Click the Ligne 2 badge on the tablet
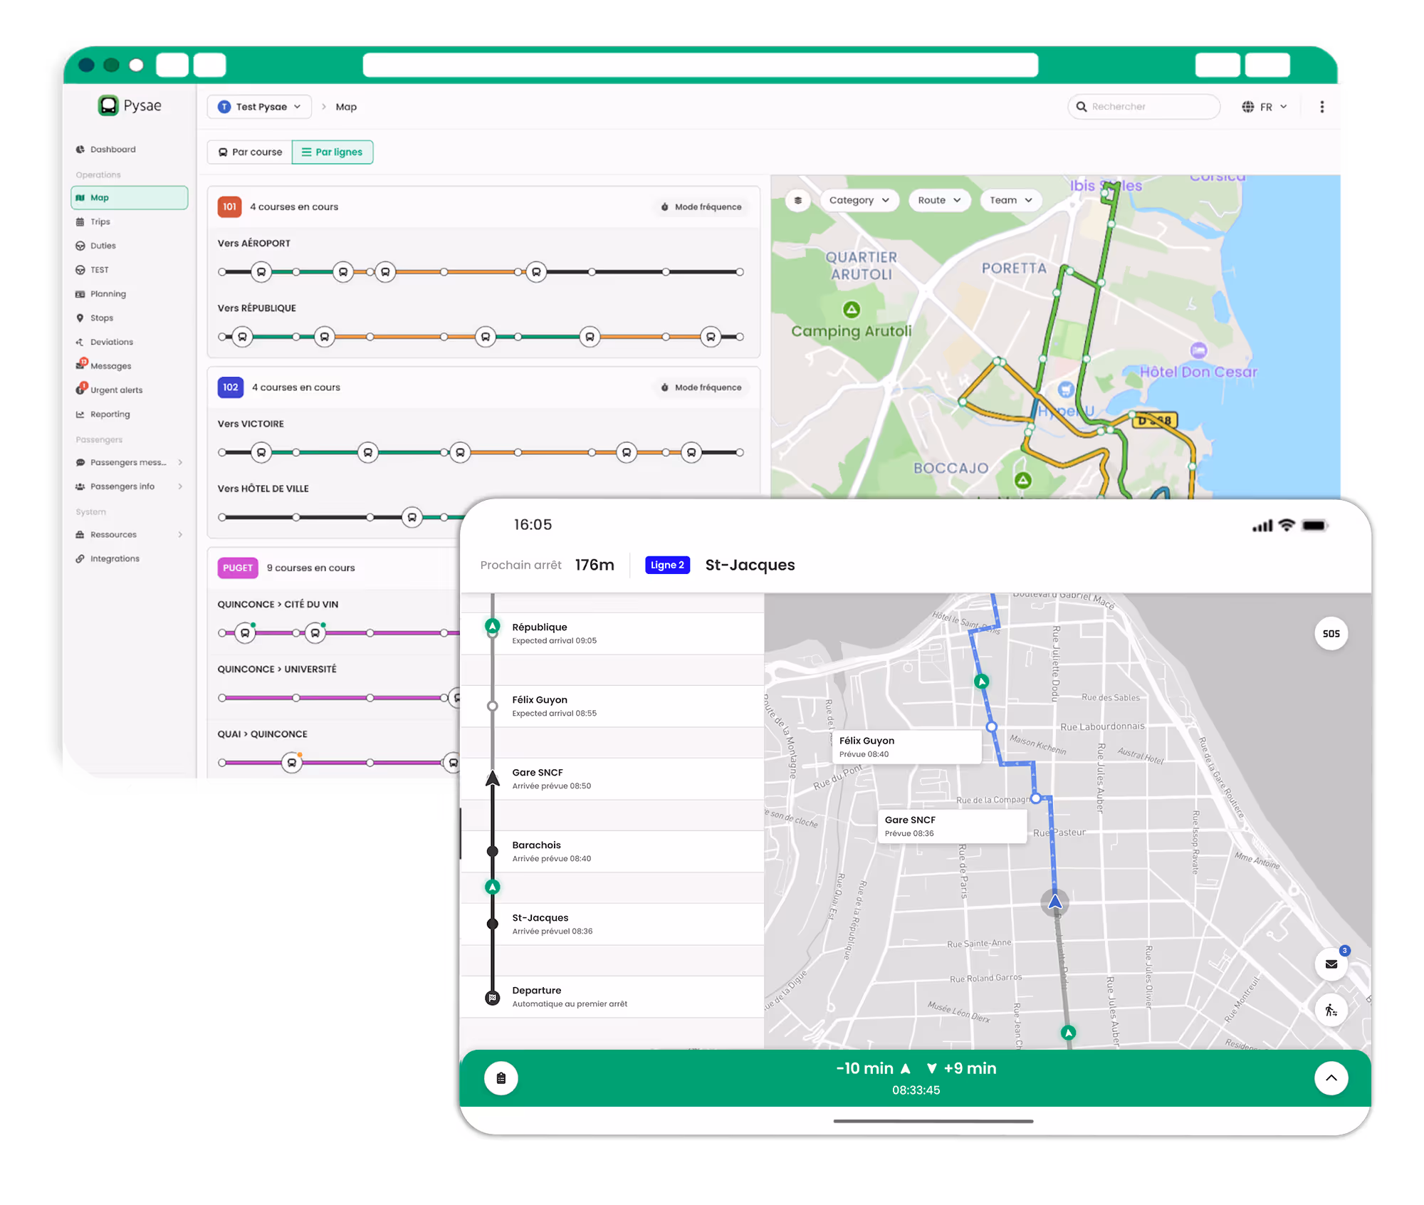 667,565
